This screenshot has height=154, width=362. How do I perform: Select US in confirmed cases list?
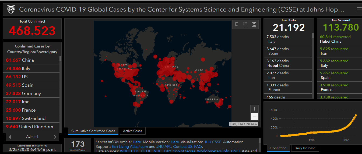tap(31, 77)
